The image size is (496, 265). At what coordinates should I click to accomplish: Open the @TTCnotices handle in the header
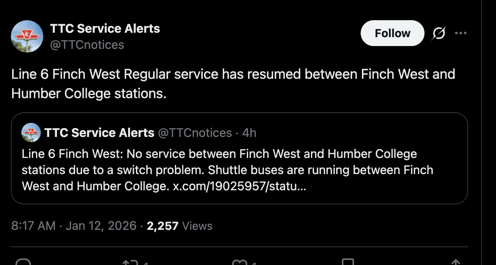[x=87, y=44]
